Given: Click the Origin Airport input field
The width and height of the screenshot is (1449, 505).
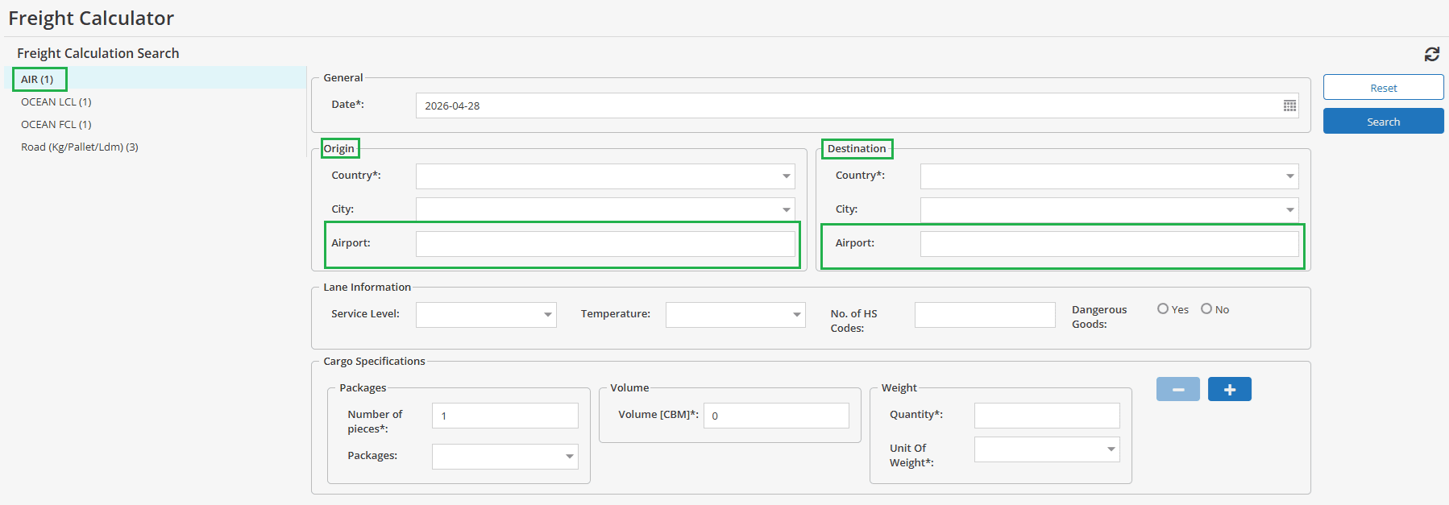Looking at the screenshot, I should point(605,244).
